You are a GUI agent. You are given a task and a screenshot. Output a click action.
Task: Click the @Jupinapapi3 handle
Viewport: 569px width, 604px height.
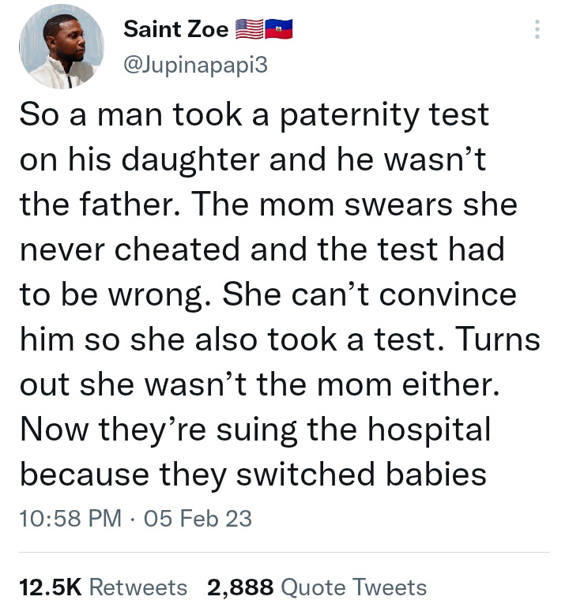196,65
